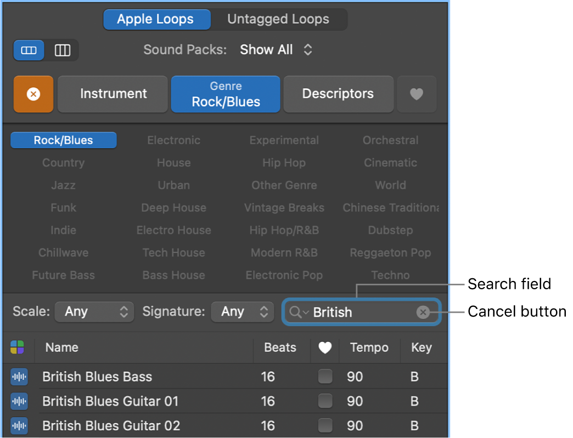
Task: Clear all keyword filters with the orange X
Action: [x=33, y=94]
